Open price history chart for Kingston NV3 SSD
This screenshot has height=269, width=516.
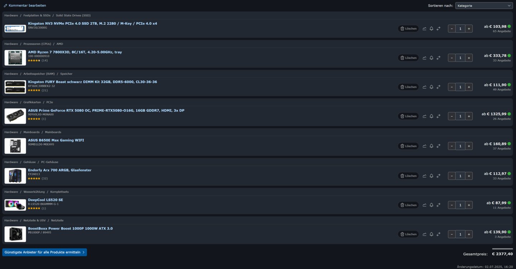[x=425, y=29]
